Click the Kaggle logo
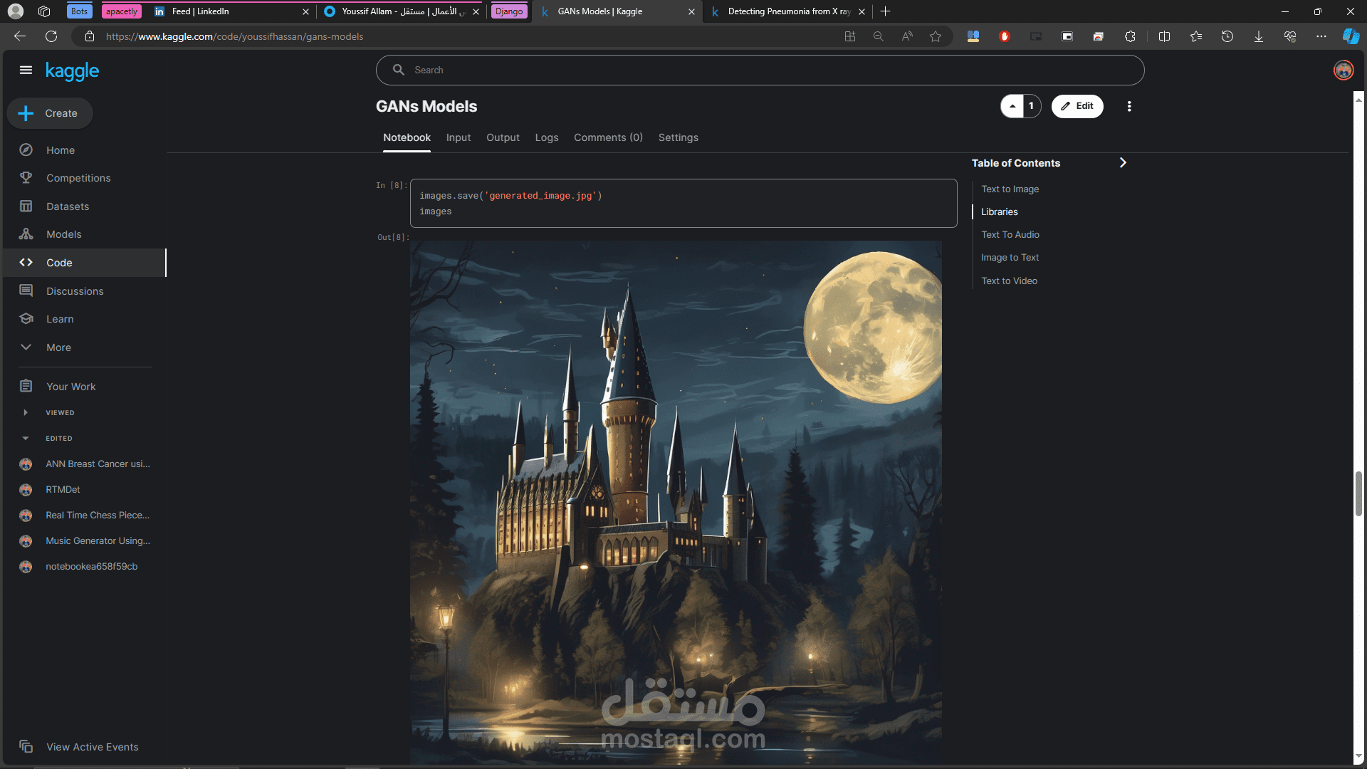This screenshot has height=769, width=1367. point(72,70)
